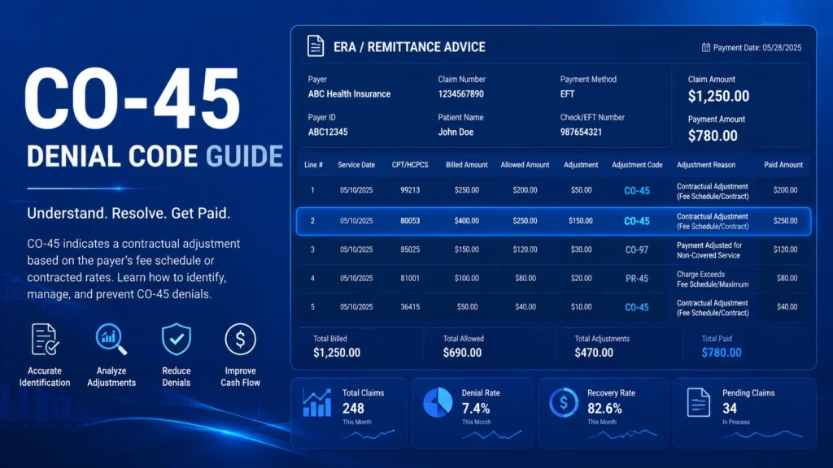Viewport: 833px width, 468px height.
Task: Select CPT code 80053
Action: click(x=410, y=221)
